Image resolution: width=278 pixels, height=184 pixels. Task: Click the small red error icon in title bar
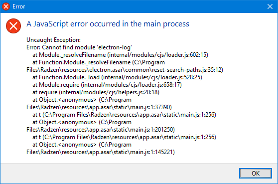[x=6, y=6]
